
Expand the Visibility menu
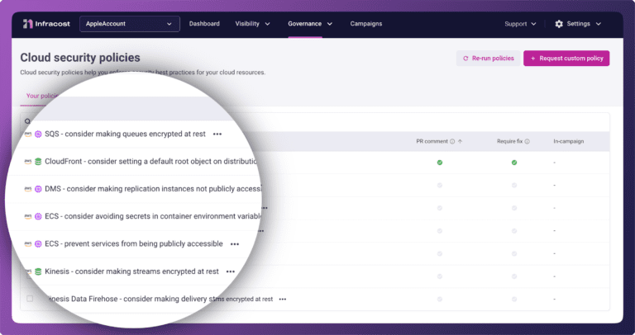(x=252, y=24)
